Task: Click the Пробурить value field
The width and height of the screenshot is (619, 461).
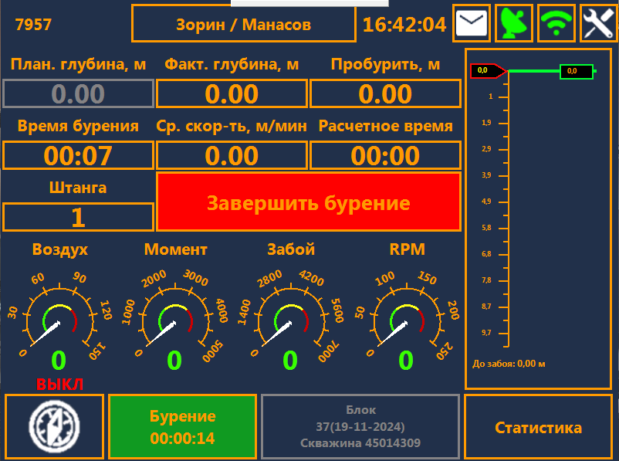Action: [x=385, y=94]
